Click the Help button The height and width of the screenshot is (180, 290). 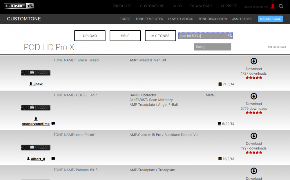pyautogui.click(x=125, y=36)
